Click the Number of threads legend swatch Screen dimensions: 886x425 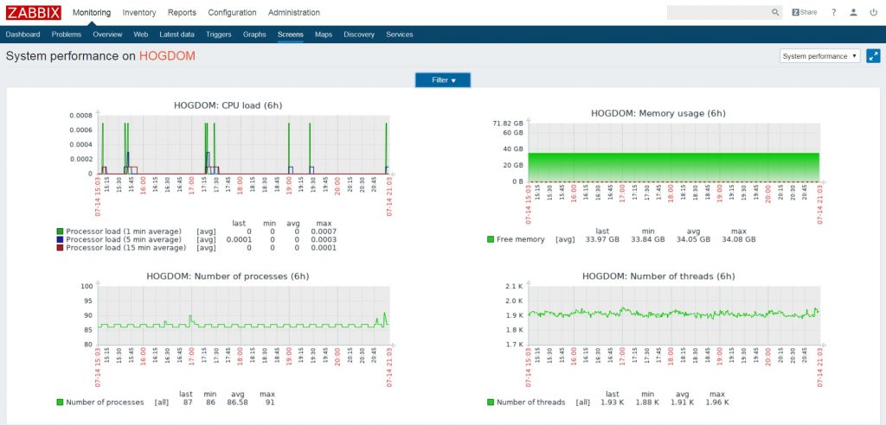[x=491, y=403]
